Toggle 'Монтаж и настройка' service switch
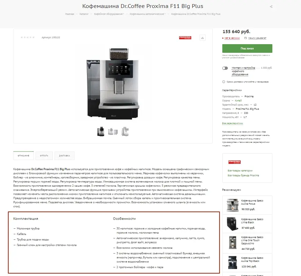301x276 pixels. click(x=225, y=68)
